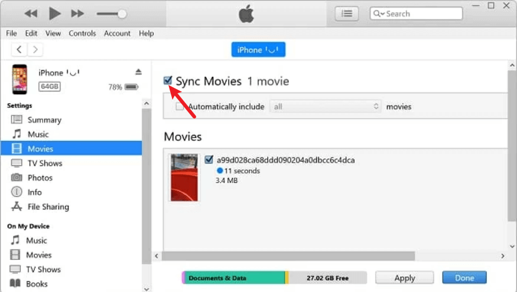Open the Controls menu

pos(82,33)
